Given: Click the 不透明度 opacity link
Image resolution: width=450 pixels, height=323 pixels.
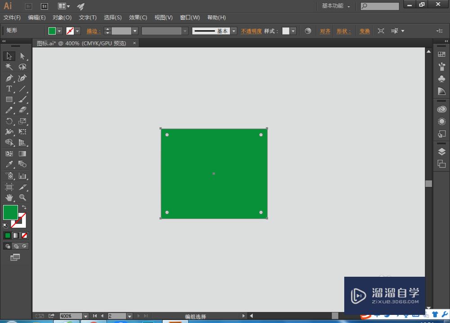Looking at the screenshot, I should [x=251, y=31].
